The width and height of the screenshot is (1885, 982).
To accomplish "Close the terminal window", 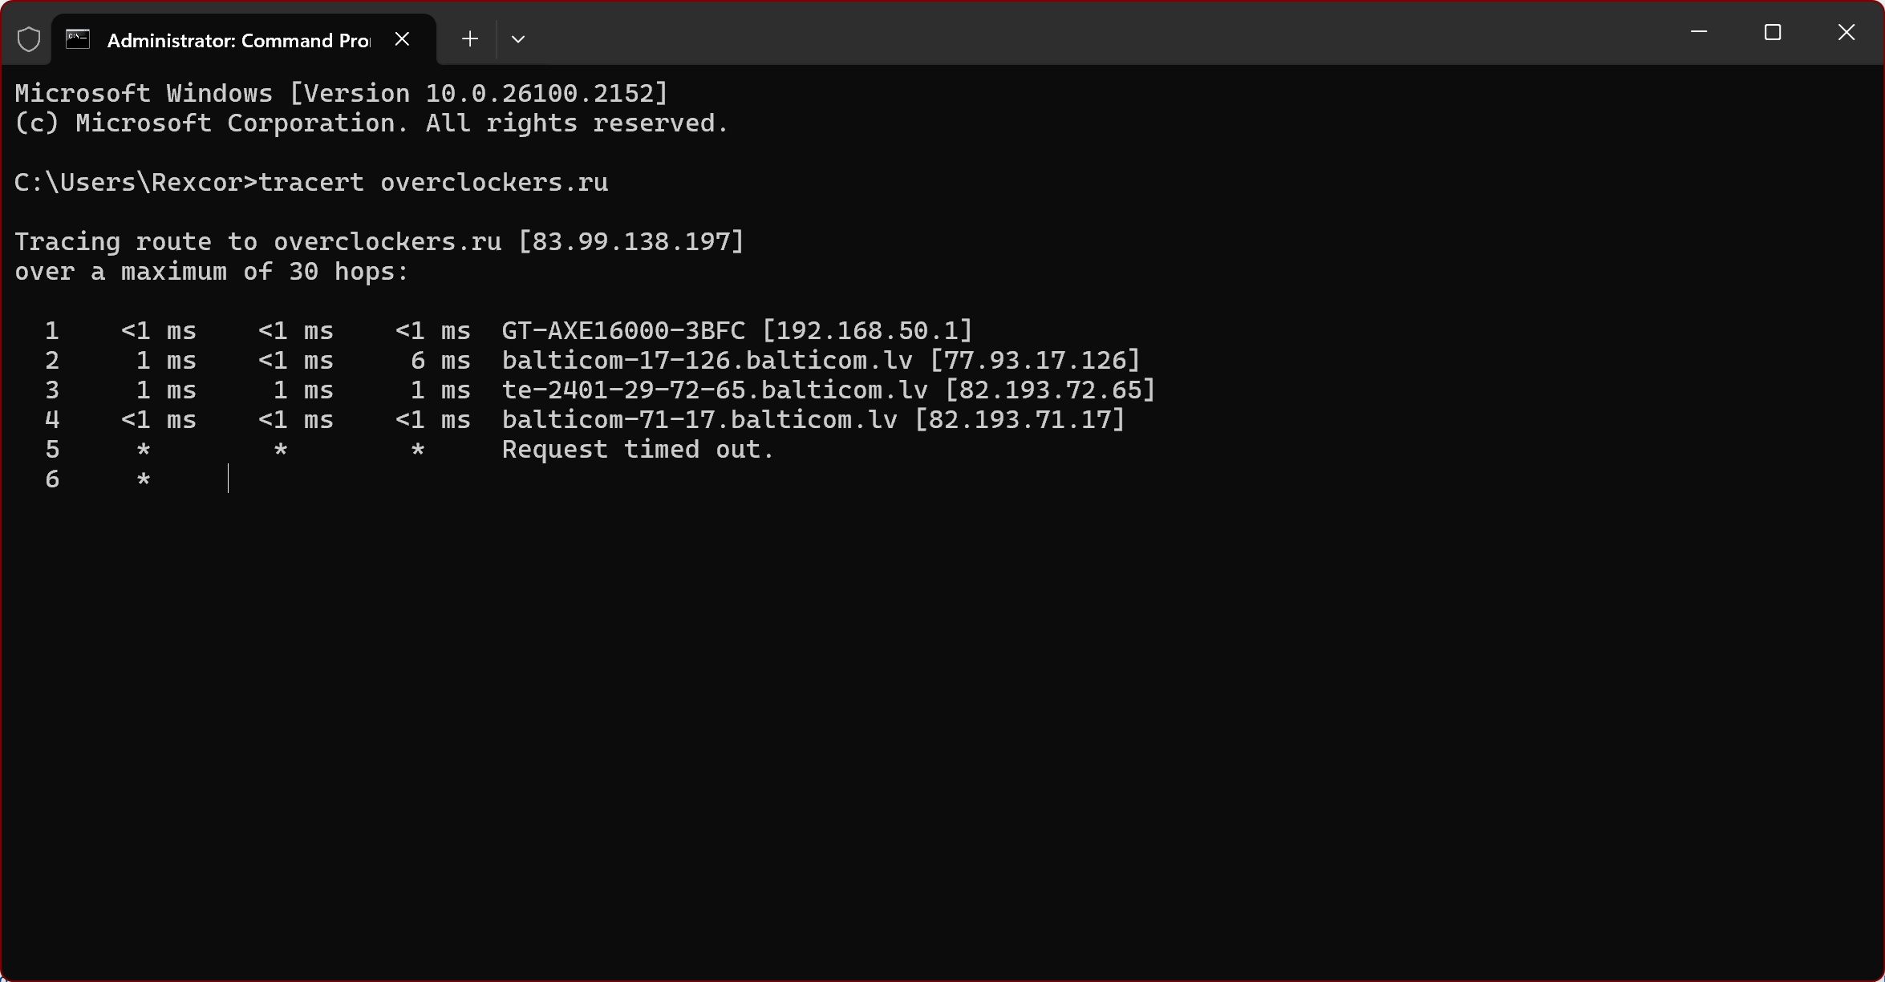I will coord(1846,33).
